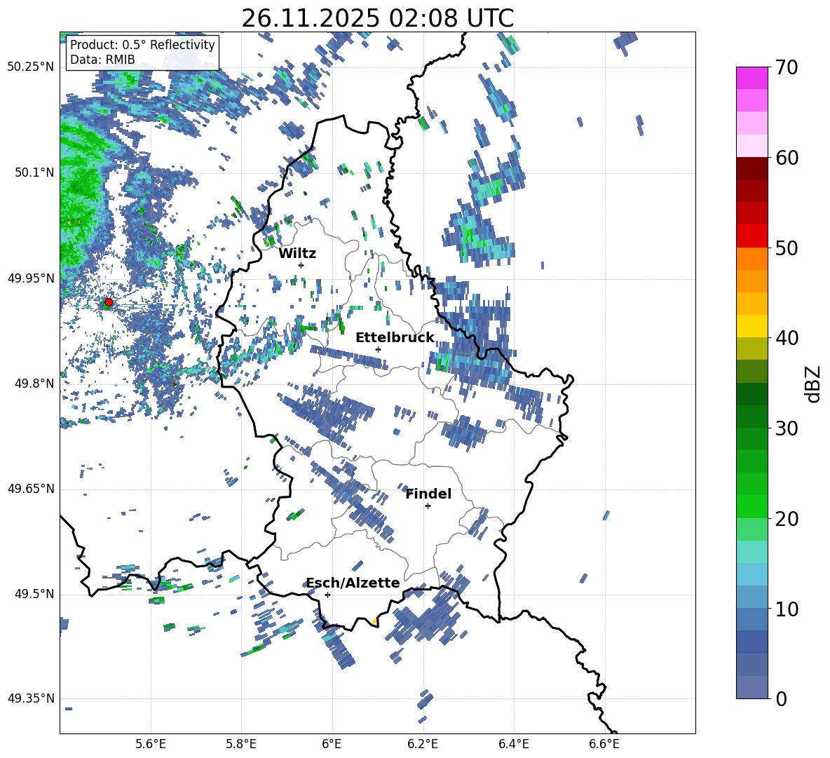Click the cross marker below Ettelbruck
Viewport: 830px width, 758px height.
coord(378,349)
